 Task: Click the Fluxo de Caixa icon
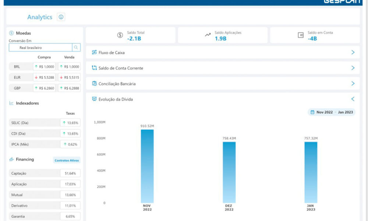pos(94,52)
